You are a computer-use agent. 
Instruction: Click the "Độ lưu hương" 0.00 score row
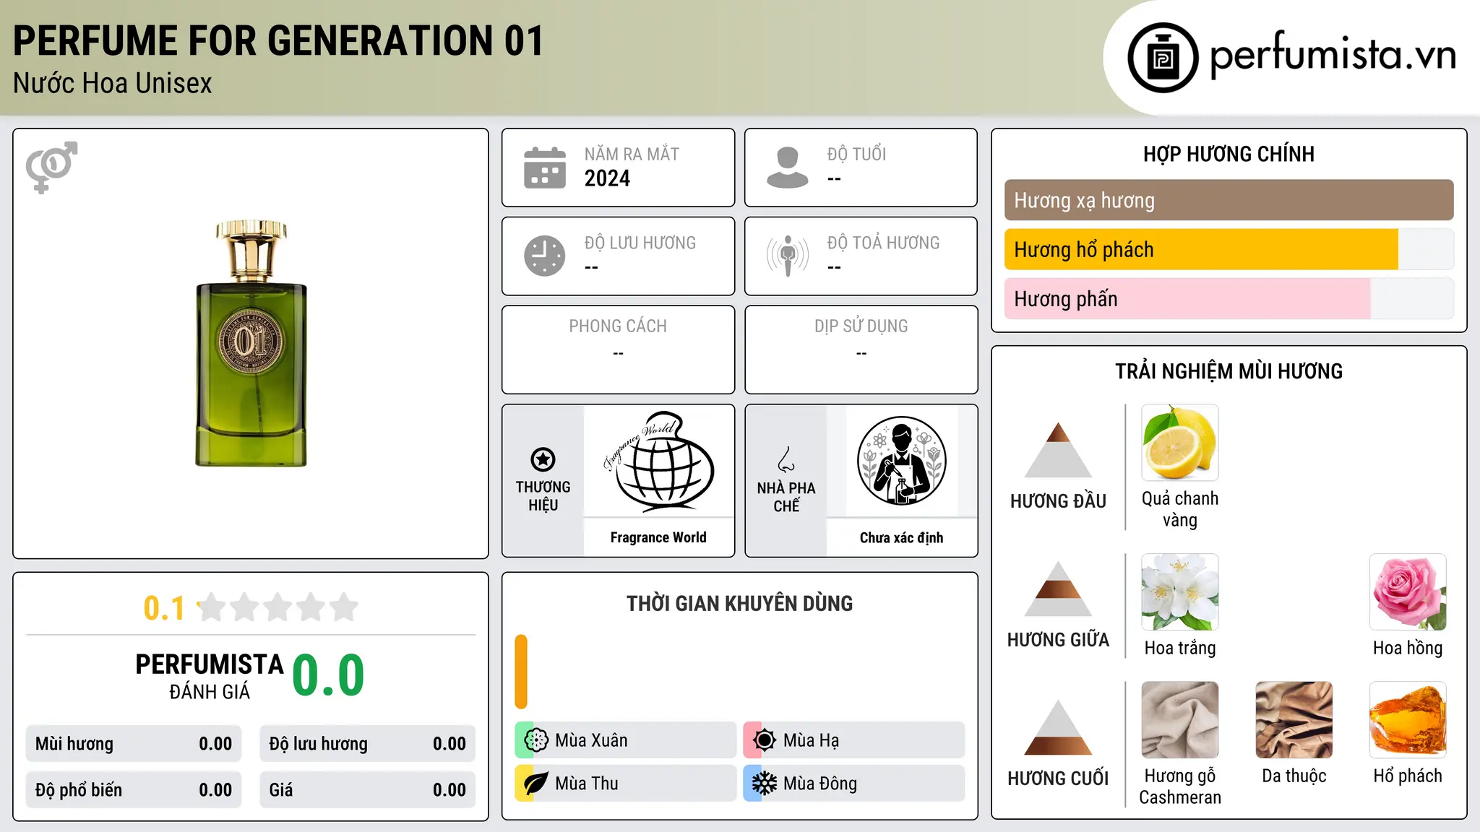(x=367, y=744)
